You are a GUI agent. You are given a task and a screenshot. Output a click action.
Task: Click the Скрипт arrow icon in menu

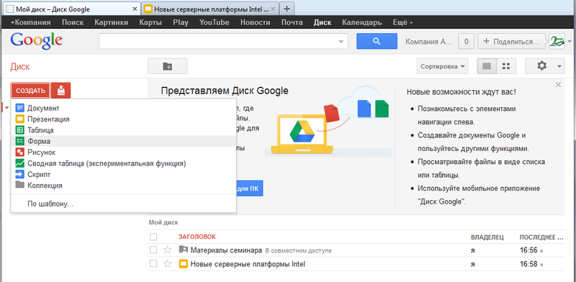[x=20, y=174]
